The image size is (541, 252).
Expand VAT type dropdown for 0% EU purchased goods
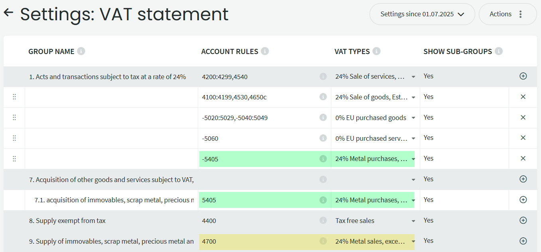[x=413, y=118]
